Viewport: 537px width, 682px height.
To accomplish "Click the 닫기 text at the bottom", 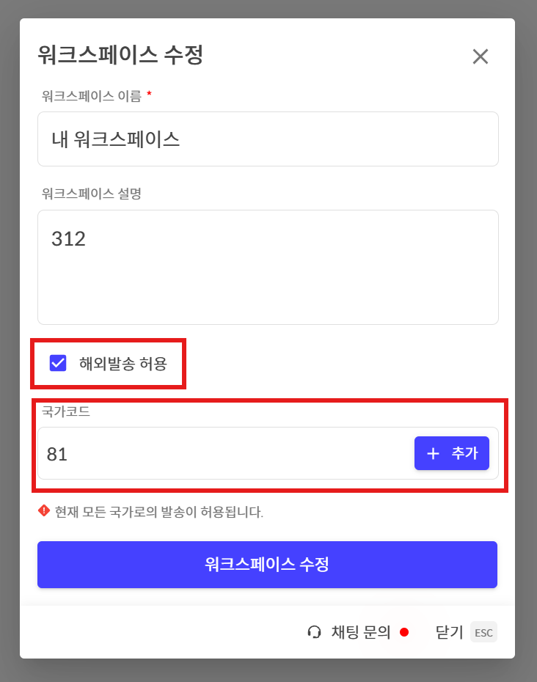I will tap(449, 632).
